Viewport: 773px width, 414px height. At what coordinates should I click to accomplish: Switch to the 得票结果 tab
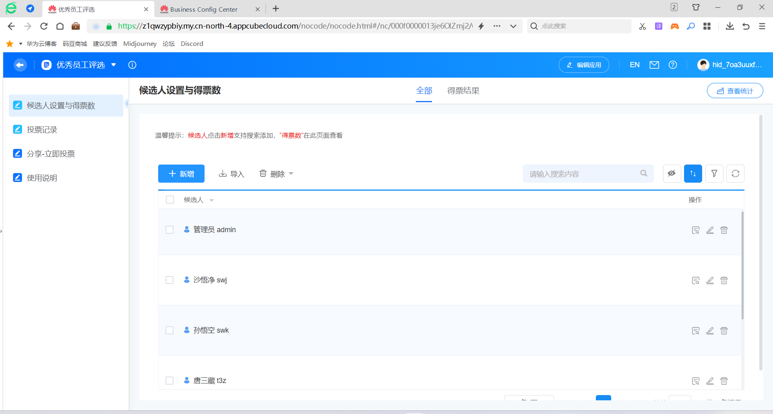coord(463,91)
